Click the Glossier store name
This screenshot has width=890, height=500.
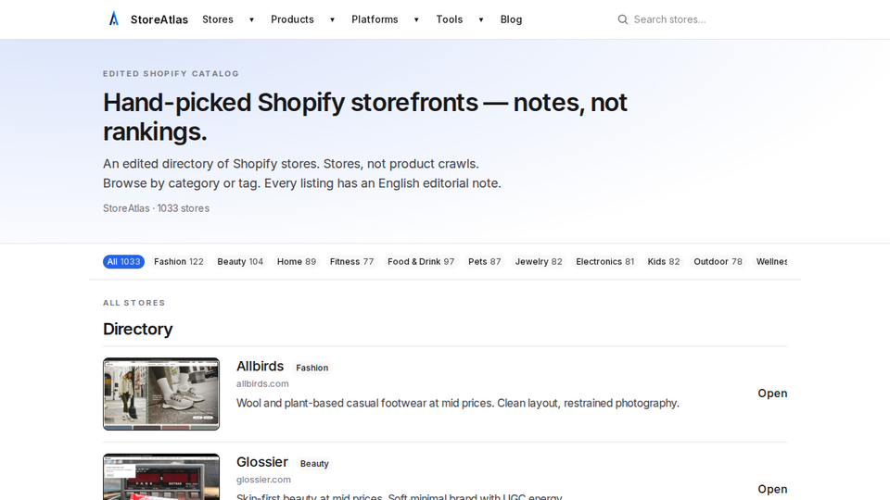tap(262, 462)
